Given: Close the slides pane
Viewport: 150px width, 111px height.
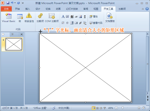Looking at the screenshot, I should click(21, 34).
